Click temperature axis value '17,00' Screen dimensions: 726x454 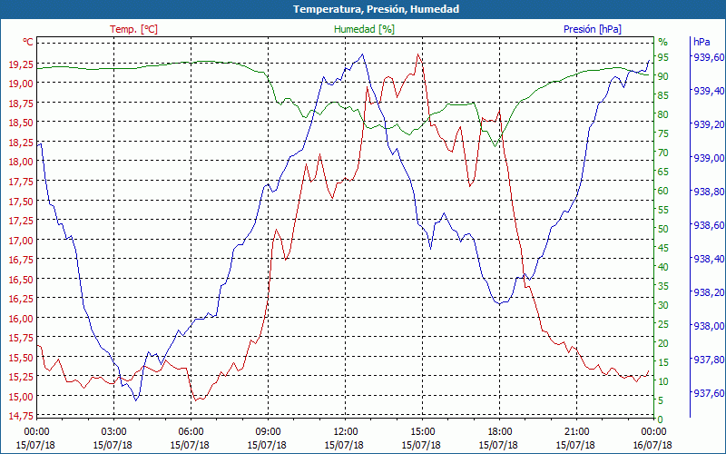21,241
